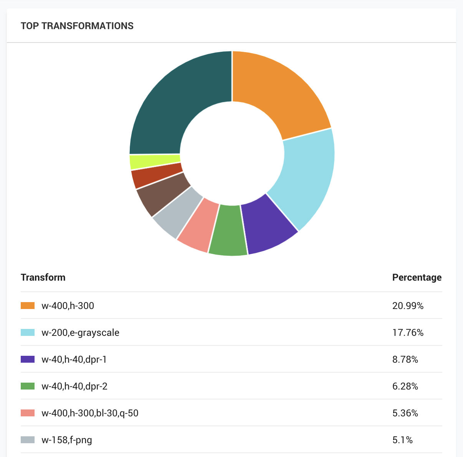Click the gray donut chart slice
The height and width of the screenshot is (457, 463).
pyautogui.click(x=177, y=212)
